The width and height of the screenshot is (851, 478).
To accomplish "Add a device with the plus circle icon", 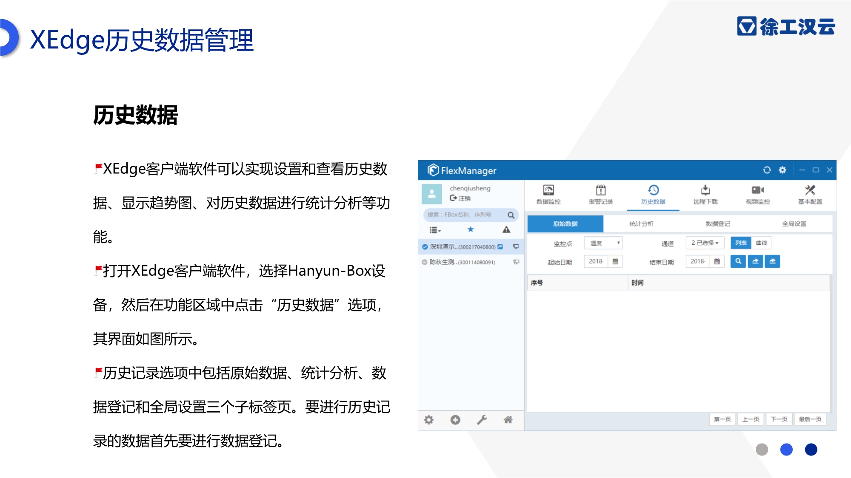I will pos(455,420).
